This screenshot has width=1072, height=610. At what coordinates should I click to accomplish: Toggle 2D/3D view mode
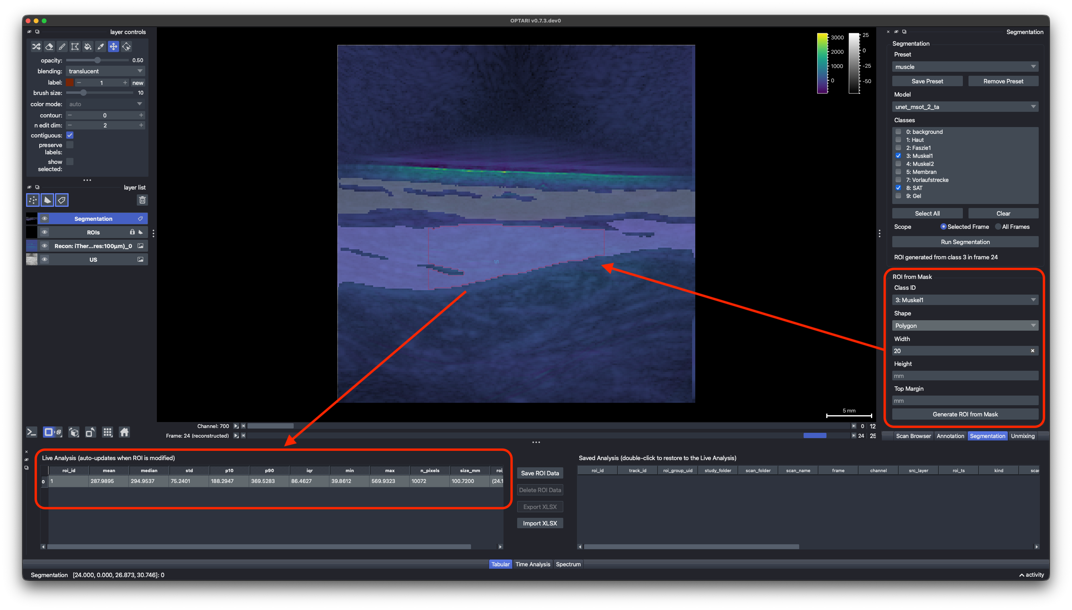point(53,432)
